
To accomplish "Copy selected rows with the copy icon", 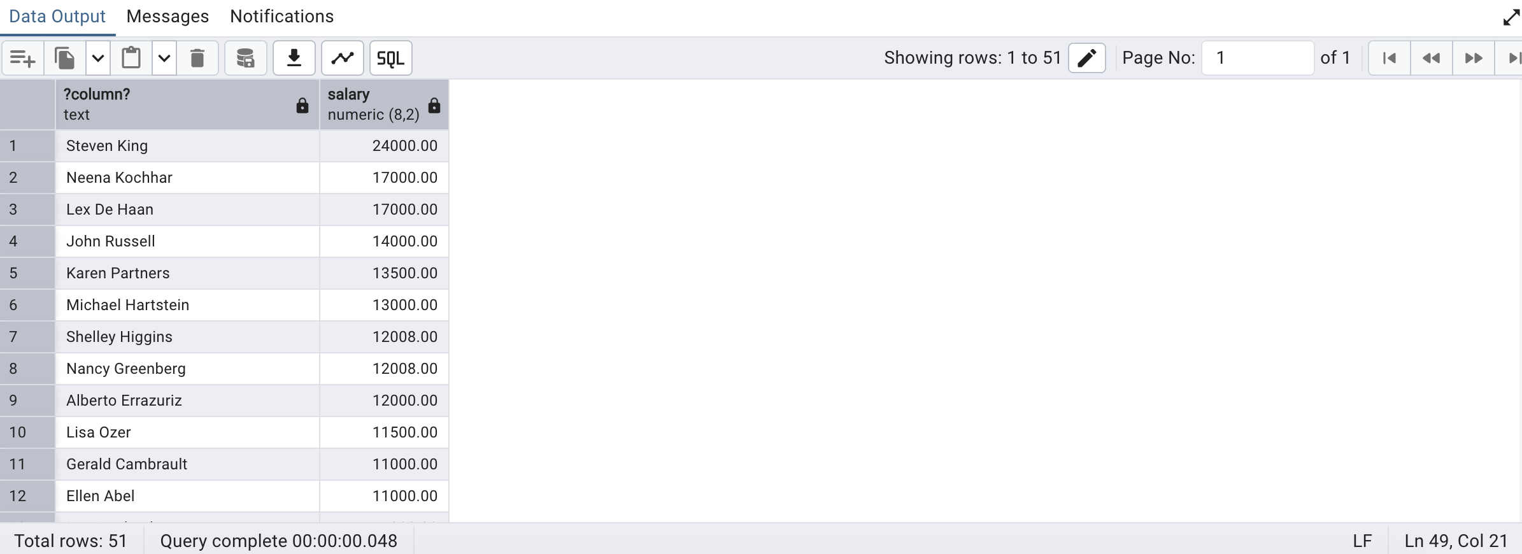I will click(64, 59).
